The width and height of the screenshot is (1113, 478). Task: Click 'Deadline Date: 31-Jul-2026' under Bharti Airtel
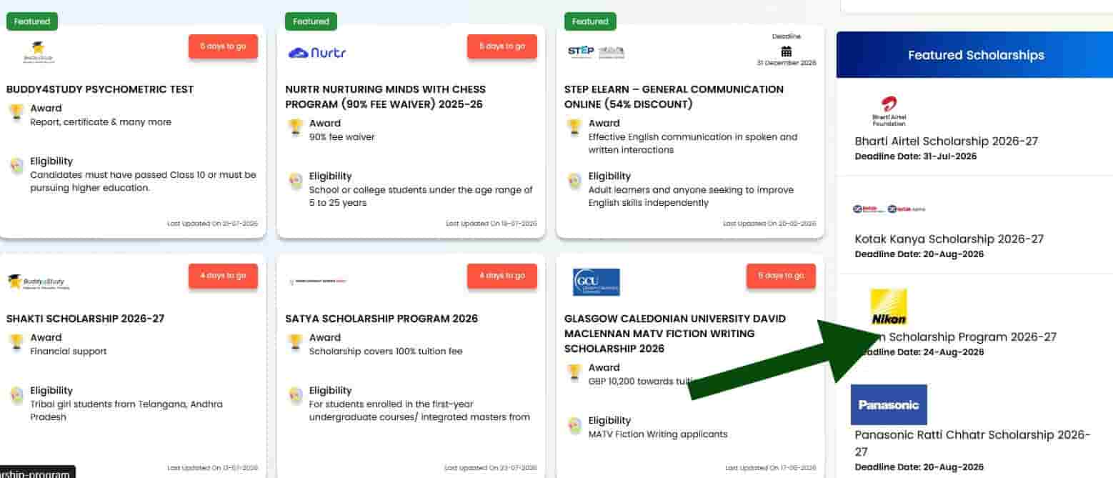point(915,156)
